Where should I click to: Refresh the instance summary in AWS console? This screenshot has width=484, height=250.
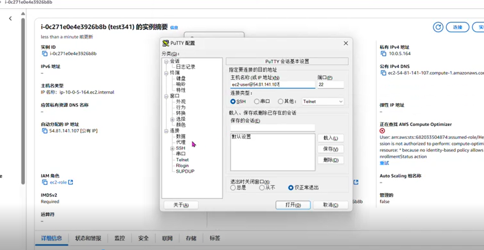(x=438, y=27)
